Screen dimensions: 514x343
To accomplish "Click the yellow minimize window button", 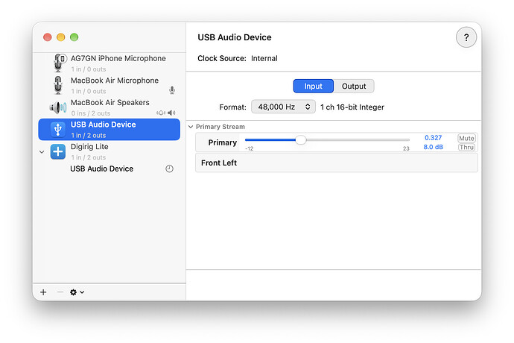I will [60, 37].
